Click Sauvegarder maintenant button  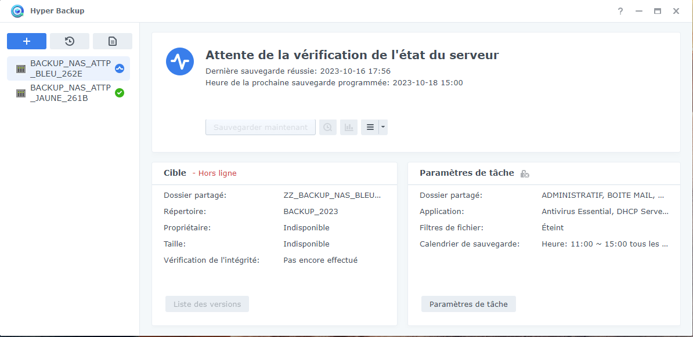261,127
